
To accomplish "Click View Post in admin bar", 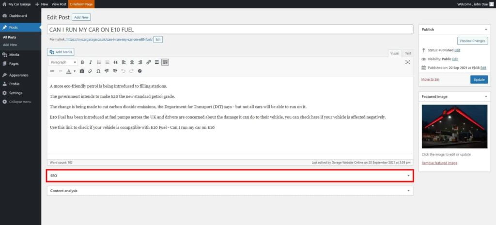I will [59, 4].
